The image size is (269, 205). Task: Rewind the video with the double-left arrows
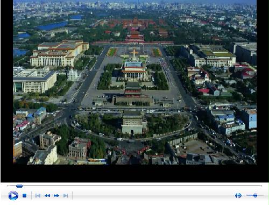[47, 195]
